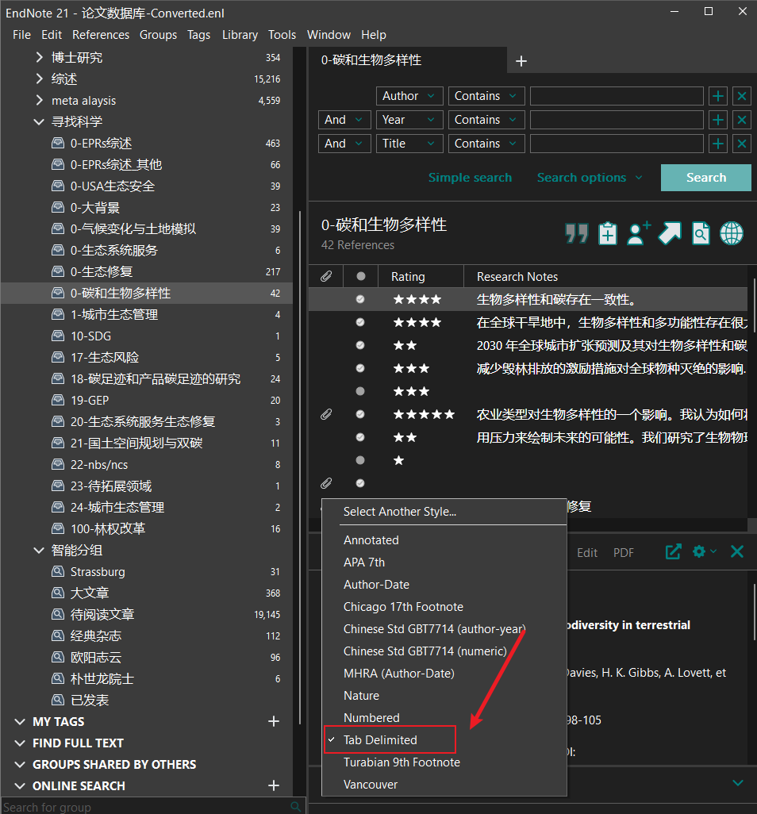Click the bottom chevron toggle to collapse the summary

pyautogui.click(x=737, y=781)
